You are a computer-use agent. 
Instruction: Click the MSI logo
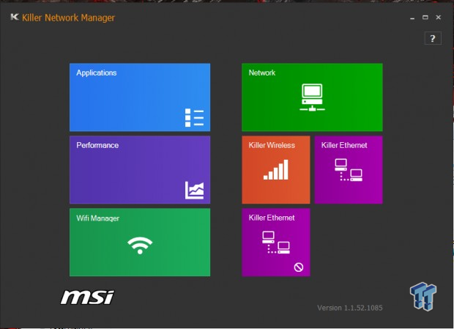(x=87, y=297)
